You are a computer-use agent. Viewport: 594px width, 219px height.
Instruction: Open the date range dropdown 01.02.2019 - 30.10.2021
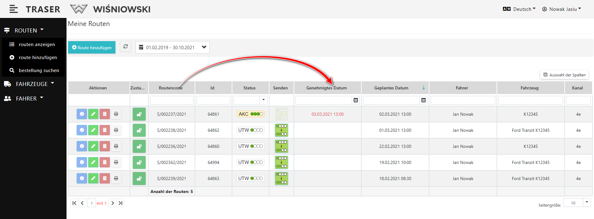[x=173, y=47]
